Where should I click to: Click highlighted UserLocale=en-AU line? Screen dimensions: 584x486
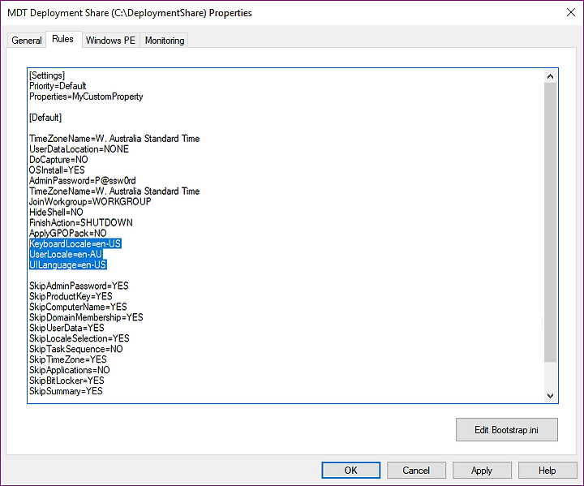pos(66,254)
